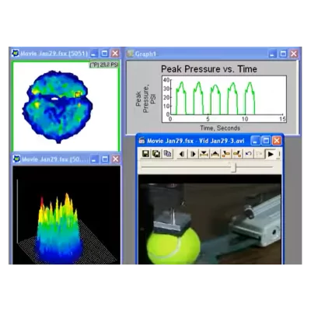
Task: Click the down-arrow marker icon in video toolbar
Action: click(x=204, y=154)
